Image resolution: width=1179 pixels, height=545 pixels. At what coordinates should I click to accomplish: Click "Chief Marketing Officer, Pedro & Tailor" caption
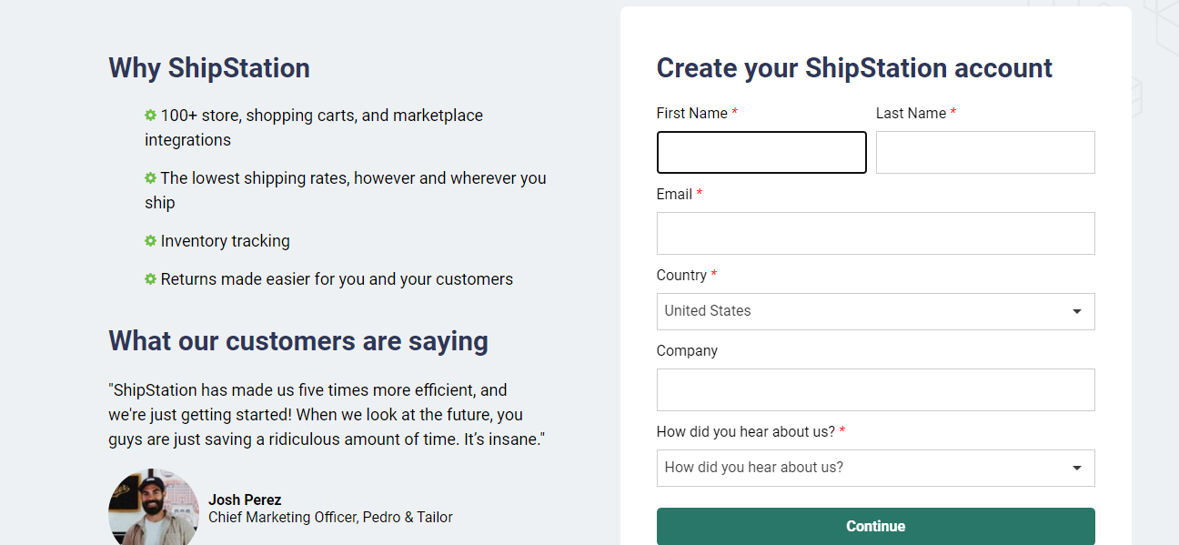click(x=330, y=517)
